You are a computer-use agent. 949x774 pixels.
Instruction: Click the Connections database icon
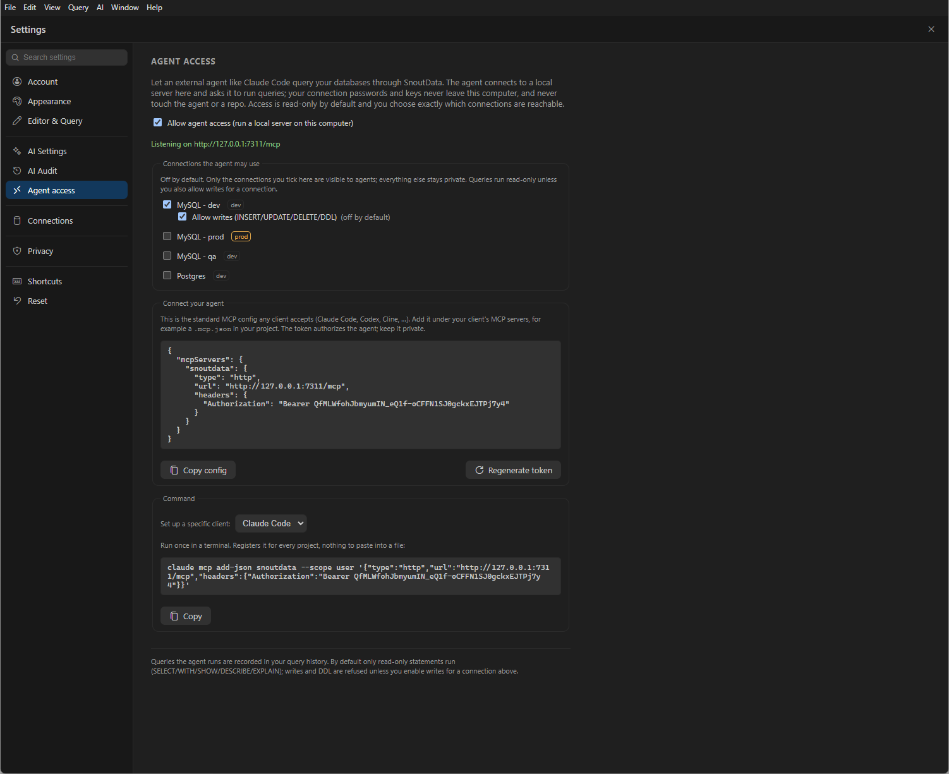pyautogui.click(x=17, y=221)
